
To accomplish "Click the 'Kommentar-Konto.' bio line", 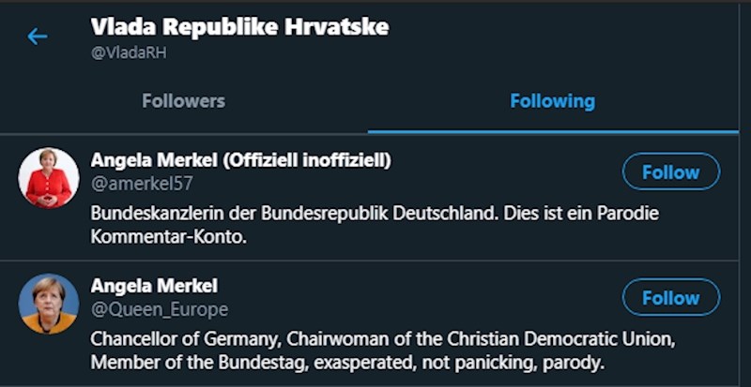I will click(x=167, y=236).
